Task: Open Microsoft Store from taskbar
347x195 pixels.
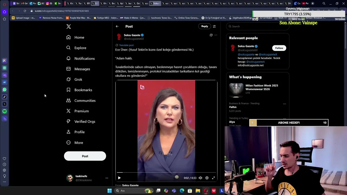Action: tap(190, 191)
